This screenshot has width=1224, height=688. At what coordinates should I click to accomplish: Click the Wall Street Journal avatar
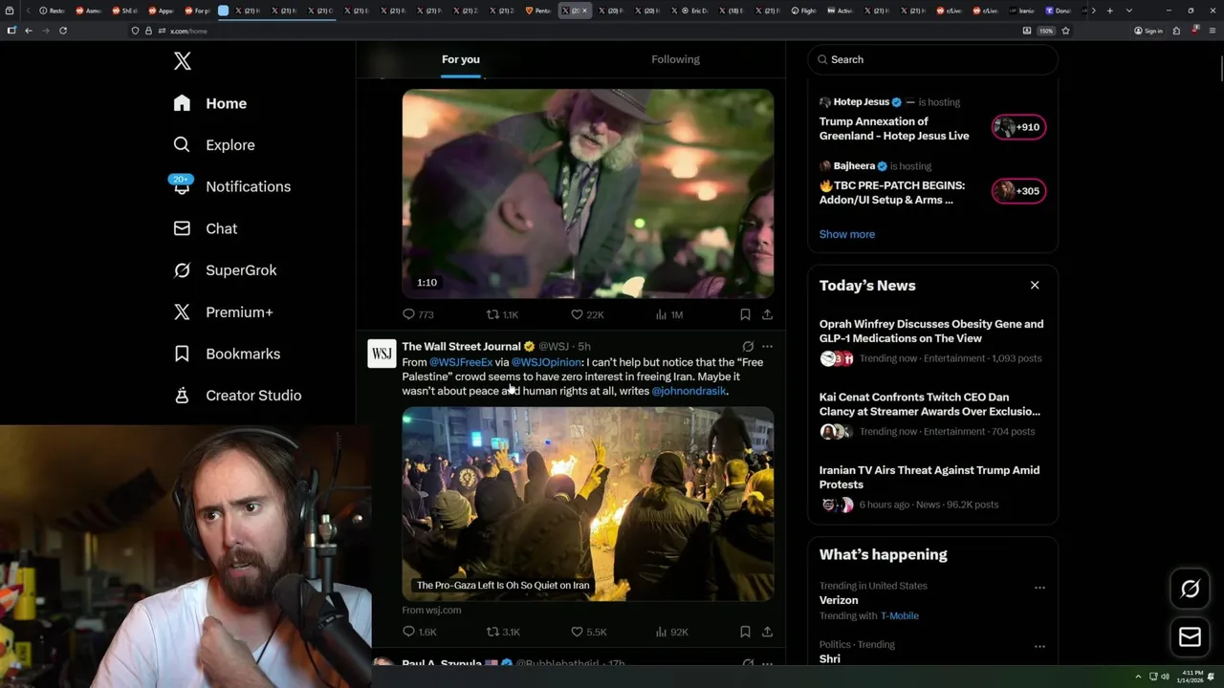pyautogui.click(x=382, y=354)
